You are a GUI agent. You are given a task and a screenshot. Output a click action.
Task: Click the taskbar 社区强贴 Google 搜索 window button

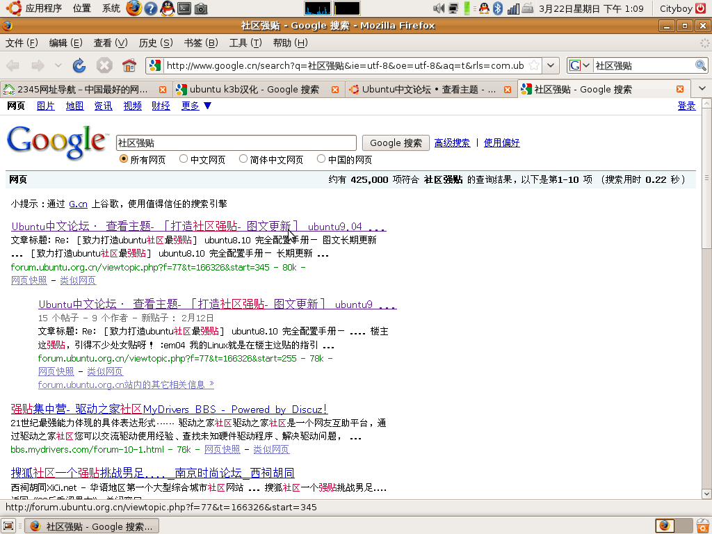click(x=92, y=526)
